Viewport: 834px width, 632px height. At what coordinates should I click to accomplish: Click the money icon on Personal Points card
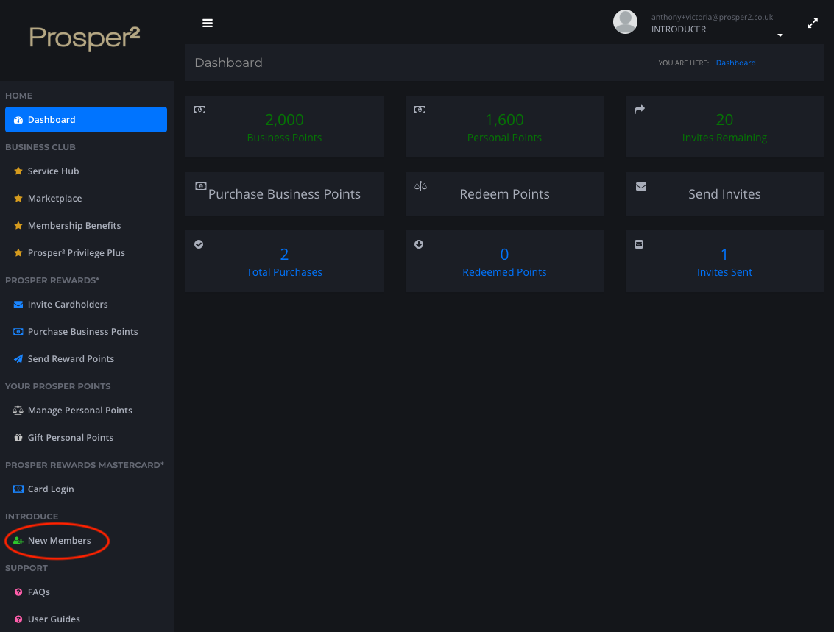[x=420, y=110]
